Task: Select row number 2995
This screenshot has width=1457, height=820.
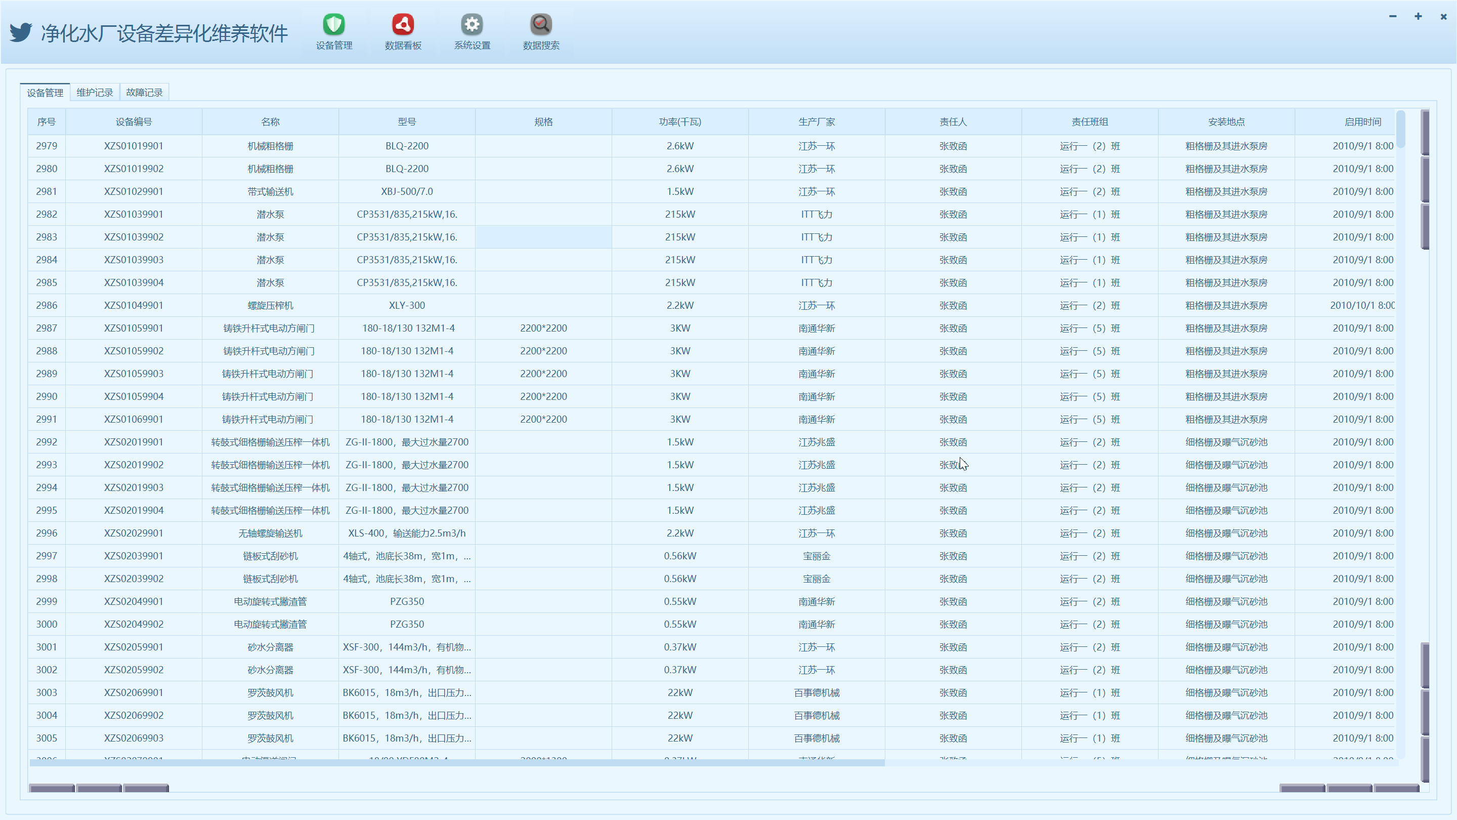Action: click(47, 510)
